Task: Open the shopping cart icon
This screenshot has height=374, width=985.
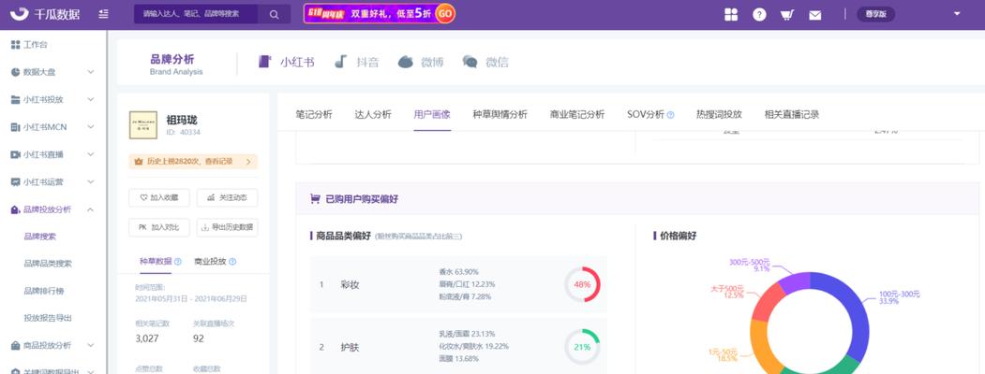Action: coord(787,14)
